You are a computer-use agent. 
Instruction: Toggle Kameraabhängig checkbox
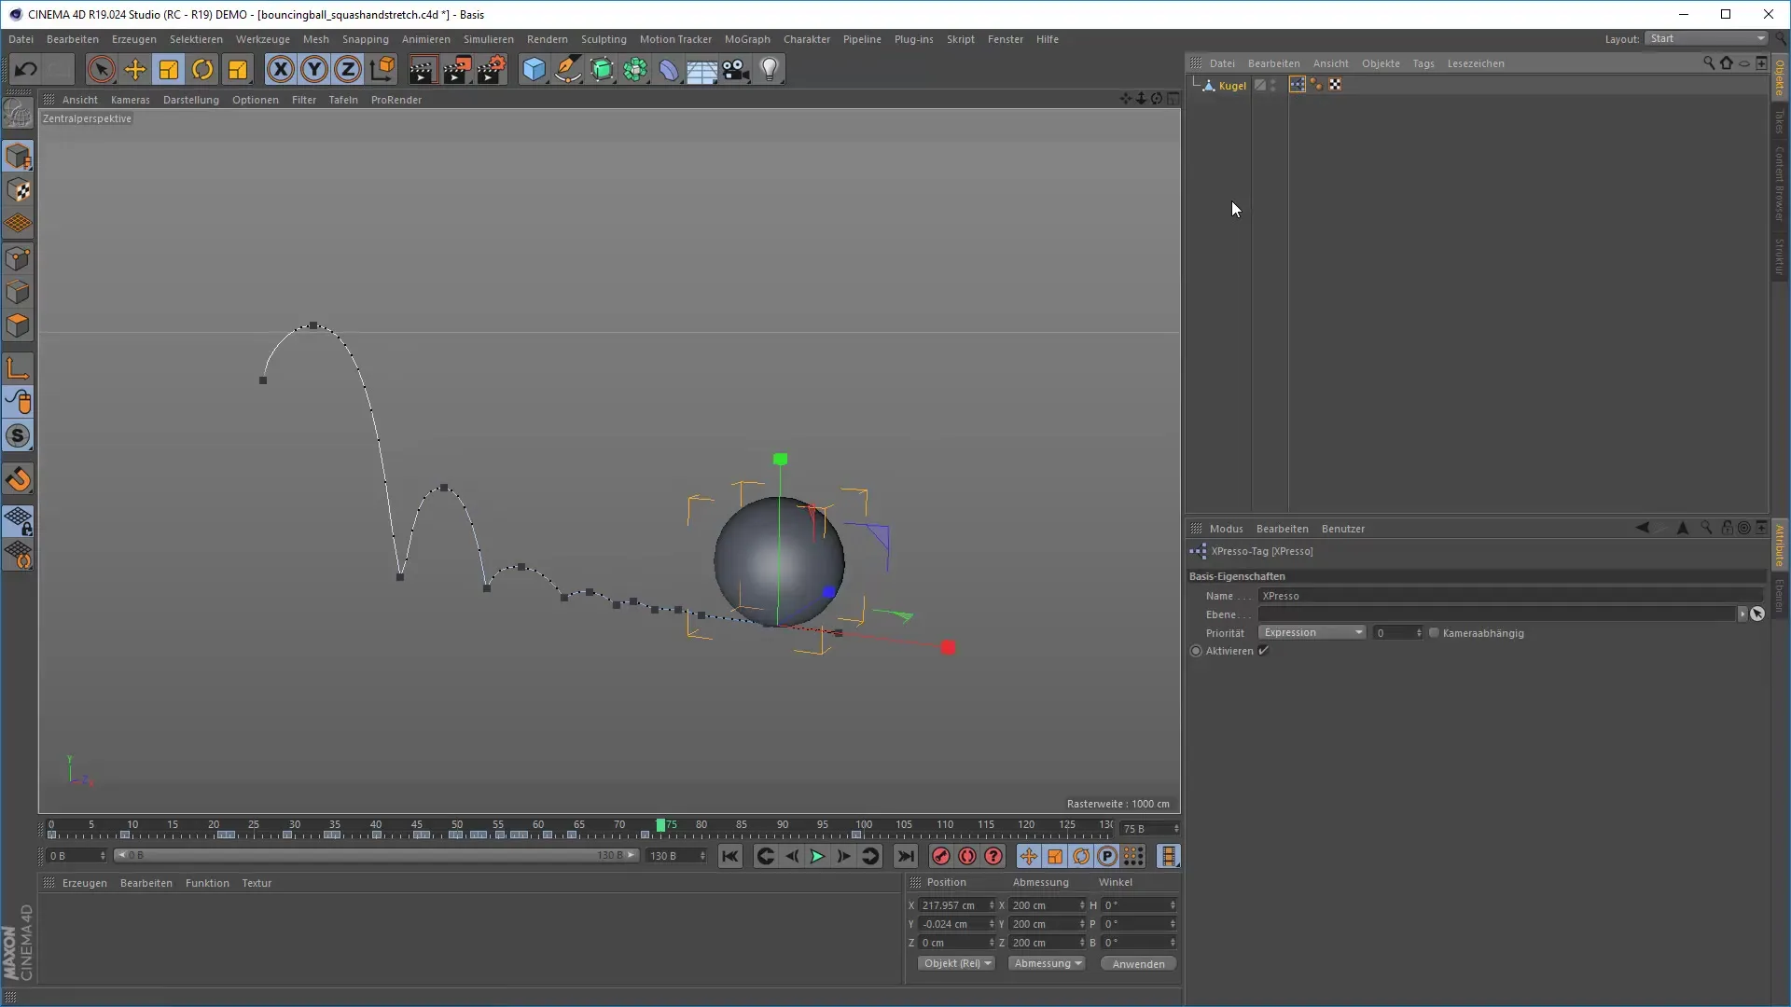point(1434,633)
